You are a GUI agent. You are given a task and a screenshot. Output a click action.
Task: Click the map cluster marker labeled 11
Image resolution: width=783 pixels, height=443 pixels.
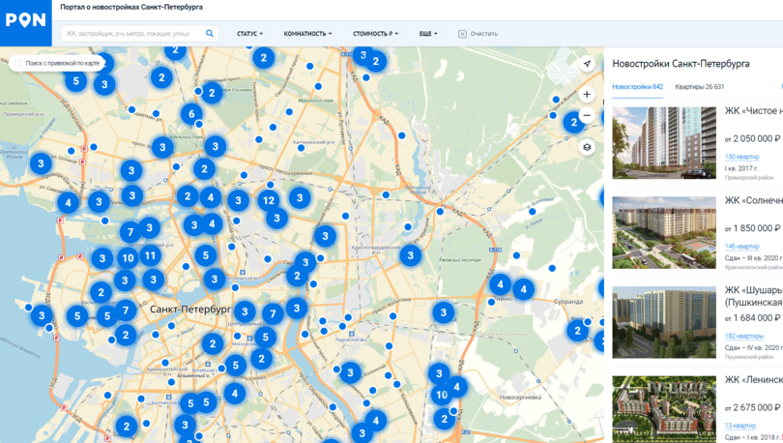point(150,256)
